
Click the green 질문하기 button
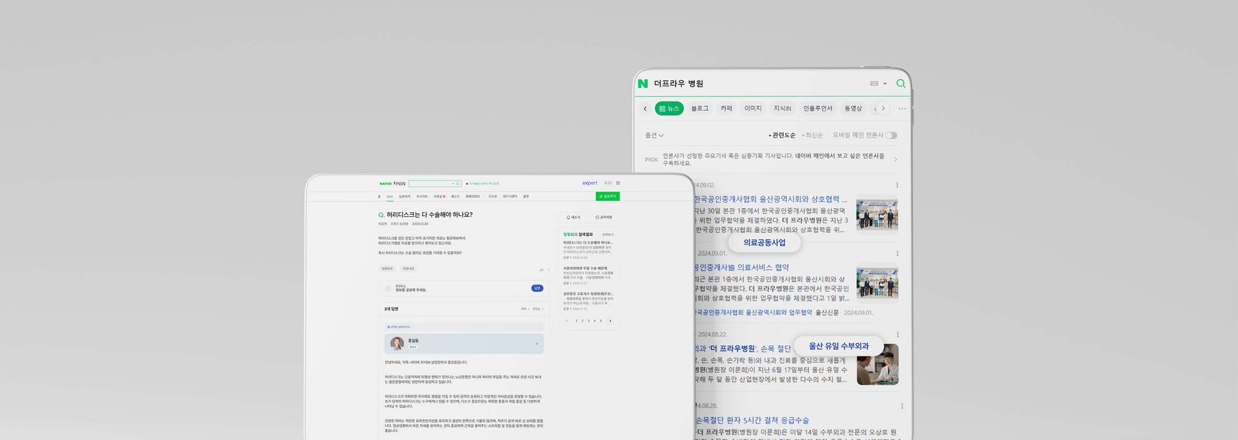point(607,196)
